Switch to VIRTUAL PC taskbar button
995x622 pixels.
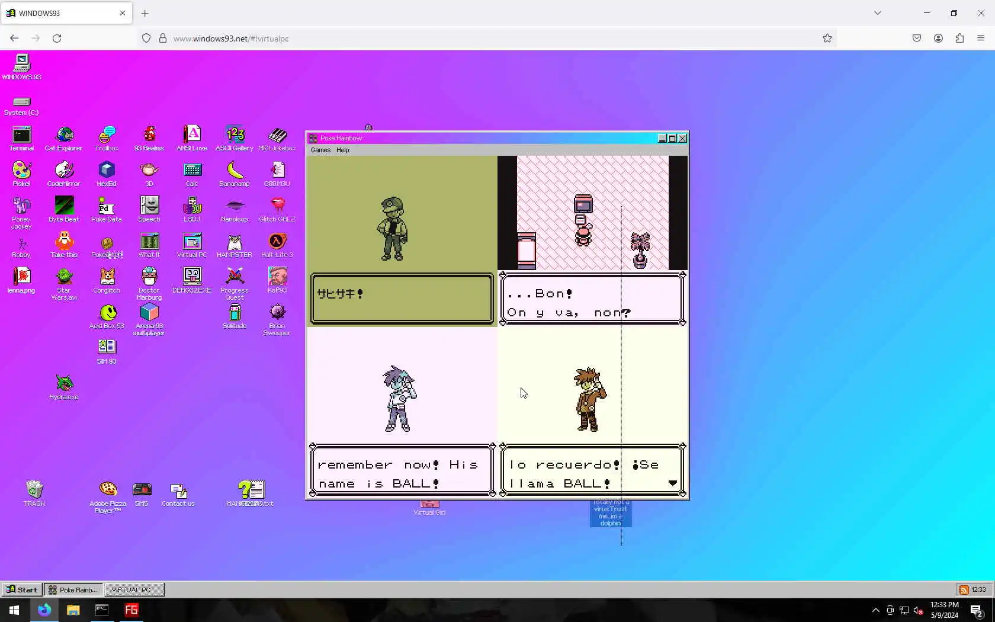click(134, 589)
